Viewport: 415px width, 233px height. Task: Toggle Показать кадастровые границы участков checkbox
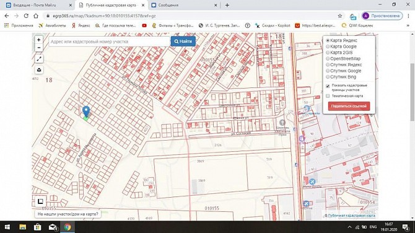click(328, 86)
